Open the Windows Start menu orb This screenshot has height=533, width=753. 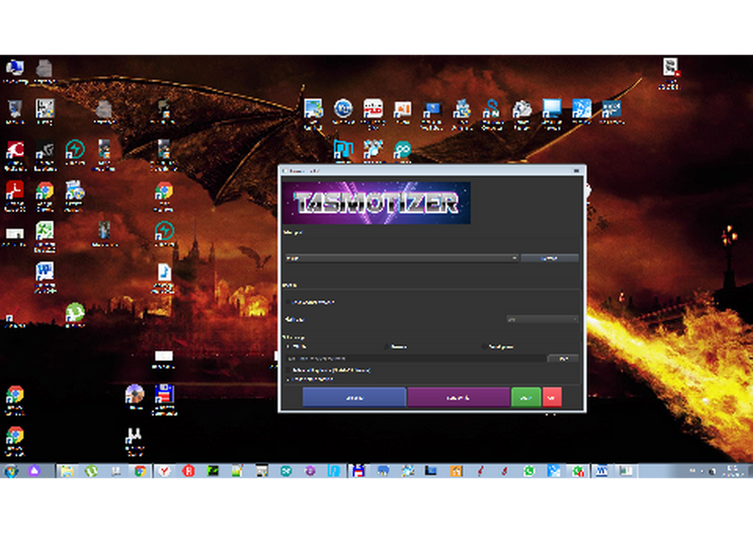click(12, 471)
